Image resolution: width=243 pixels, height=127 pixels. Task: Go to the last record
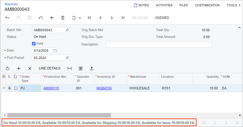point(123,18)
